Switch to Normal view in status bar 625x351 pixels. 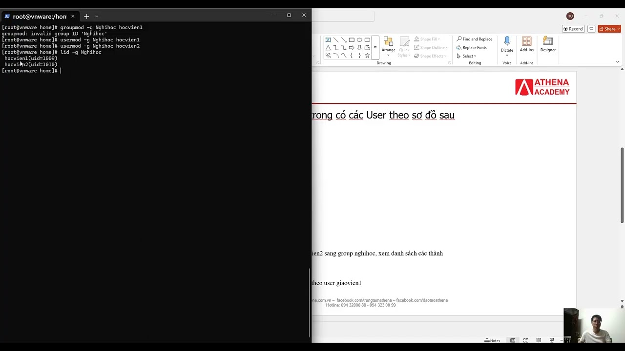pos(513,340)
